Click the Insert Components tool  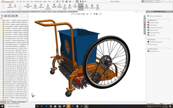[10, 6]
